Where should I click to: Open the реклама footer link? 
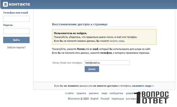94,93
